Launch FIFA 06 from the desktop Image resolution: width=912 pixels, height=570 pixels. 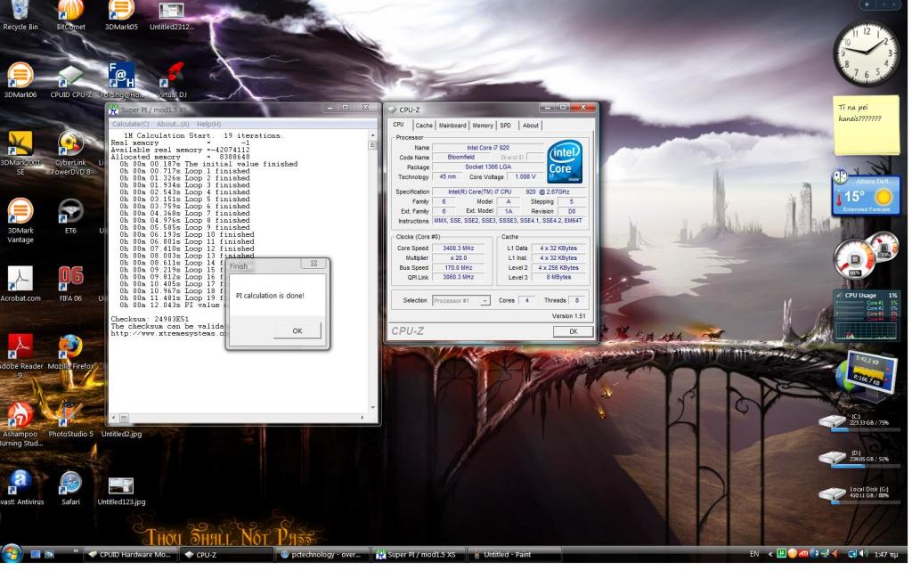click(x=70, y=284)
